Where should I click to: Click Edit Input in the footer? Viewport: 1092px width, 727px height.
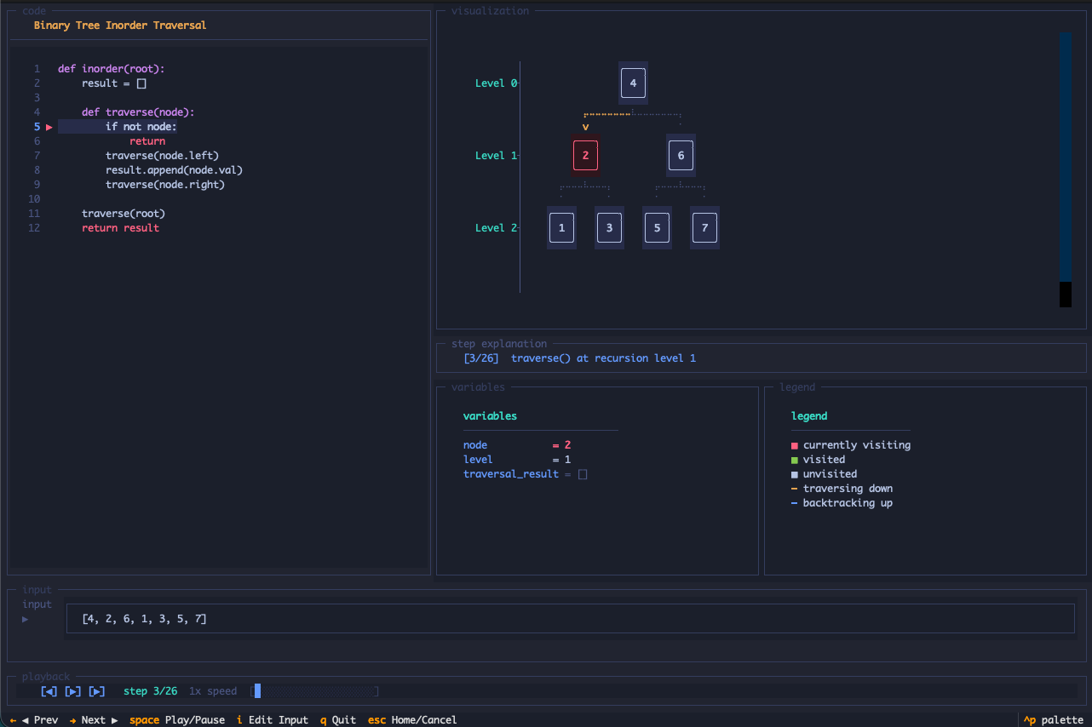pyautogui.click(x=273, y=720)
